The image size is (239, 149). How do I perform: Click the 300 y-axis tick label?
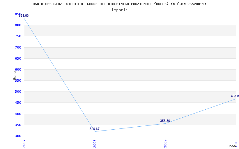[x=18, y=136]
